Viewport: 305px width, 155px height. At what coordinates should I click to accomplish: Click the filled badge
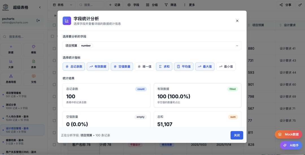pos(232,89)
